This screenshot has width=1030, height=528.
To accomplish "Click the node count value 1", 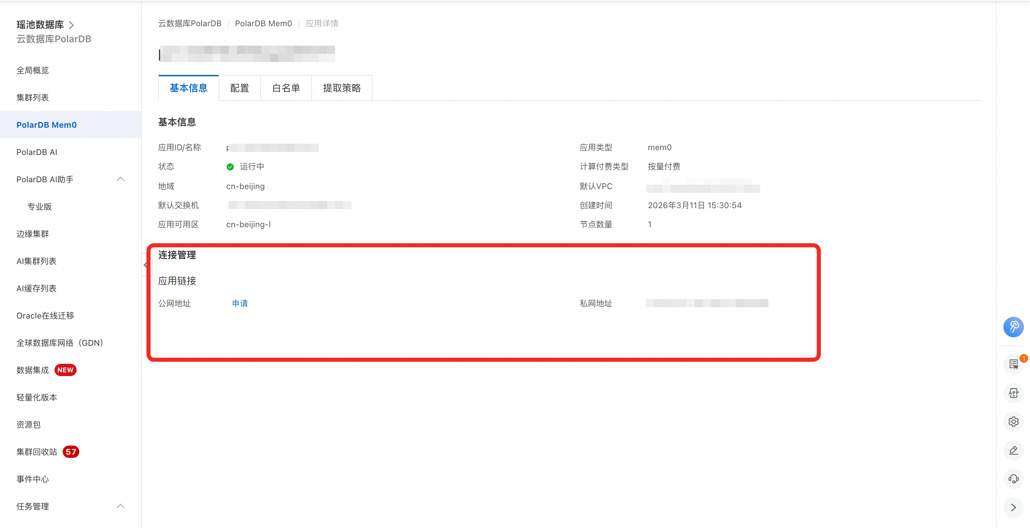I will point(650,224).
